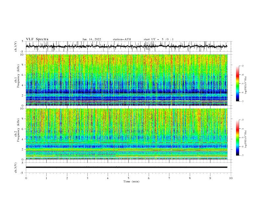
Task: Click the "ch.1(V)" axis label
Action: [16, 46]
